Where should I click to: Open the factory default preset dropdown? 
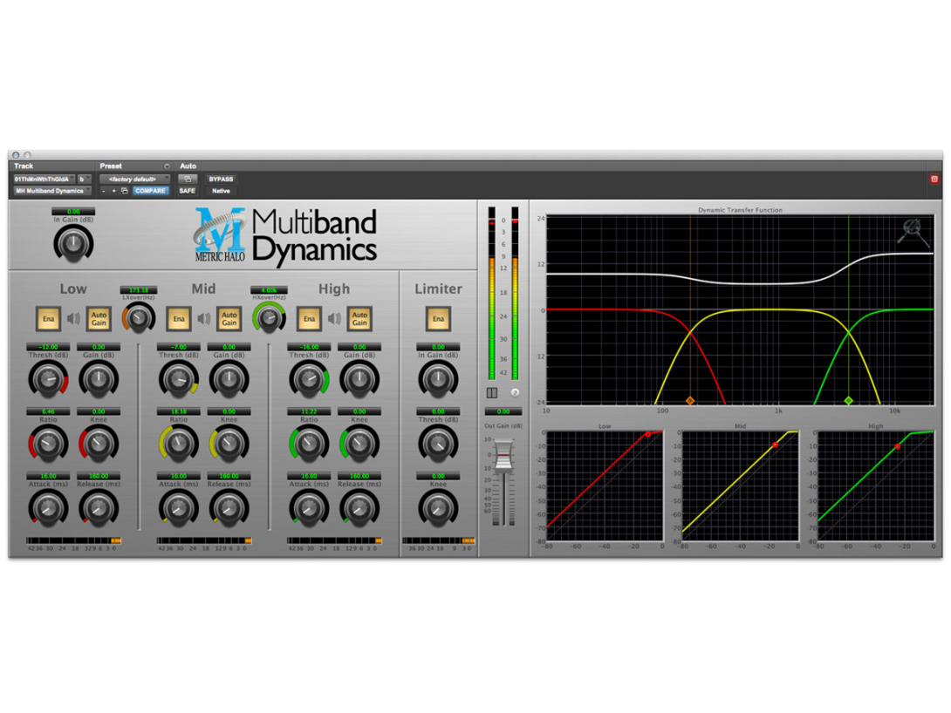(134, 180)
